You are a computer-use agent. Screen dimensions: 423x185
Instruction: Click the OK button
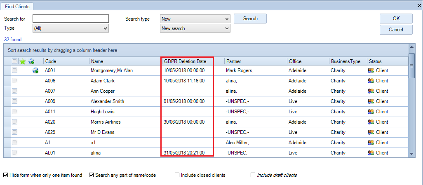click(396, 19)
